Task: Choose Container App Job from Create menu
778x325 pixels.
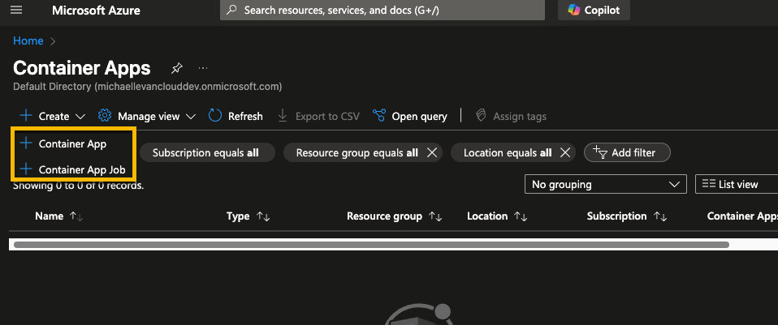Action: click(x=73, y=169)
